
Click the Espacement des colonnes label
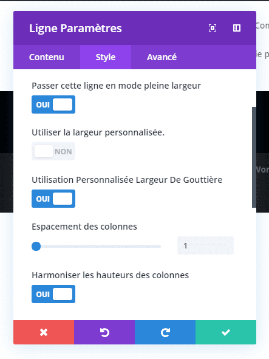point(84,227)
